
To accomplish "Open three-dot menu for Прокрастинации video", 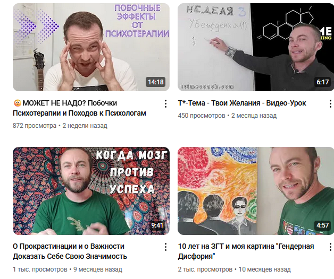I will [x=165, y=247].
